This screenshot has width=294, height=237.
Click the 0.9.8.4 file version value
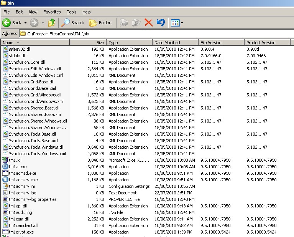(207, 49)
